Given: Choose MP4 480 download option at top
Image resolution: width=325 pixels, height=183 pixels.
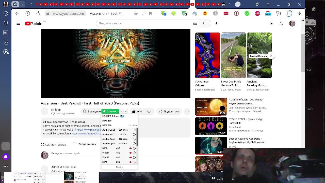Looking at the screenshot, I should coord(119,121).
